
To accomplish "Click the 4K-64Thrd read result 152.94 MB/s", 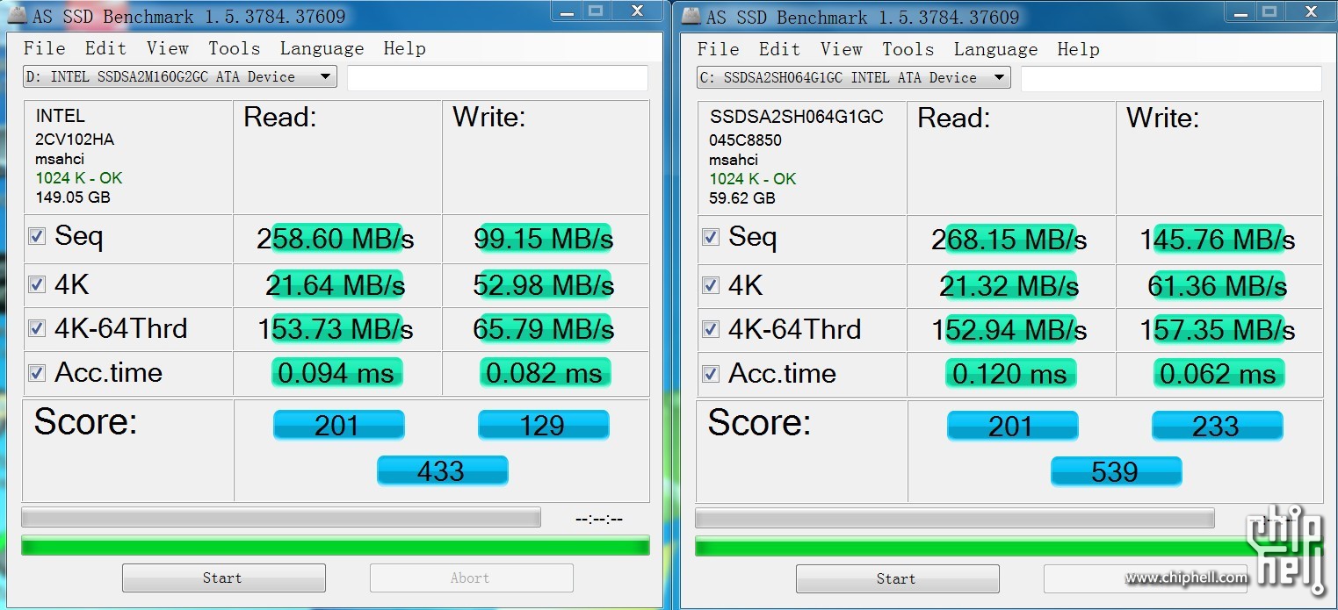I will point(1009,330).
